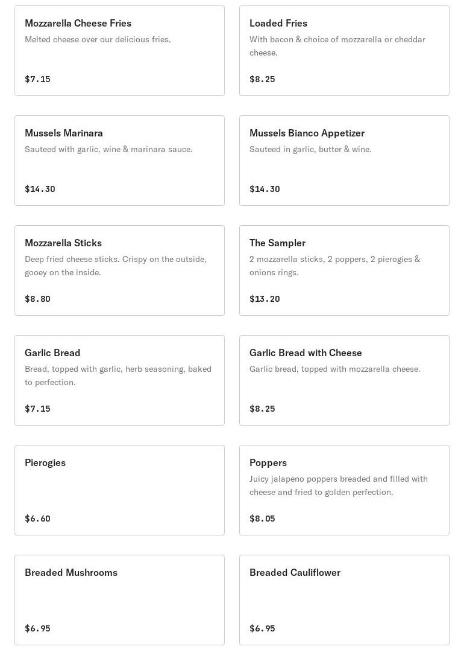Click the 'Melted cheese over our delicious fries' text
464x661 pixels.
tap(98, 39)
